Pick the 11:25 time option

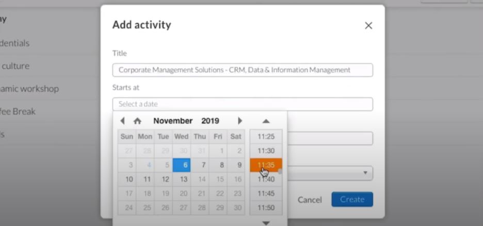266,137
